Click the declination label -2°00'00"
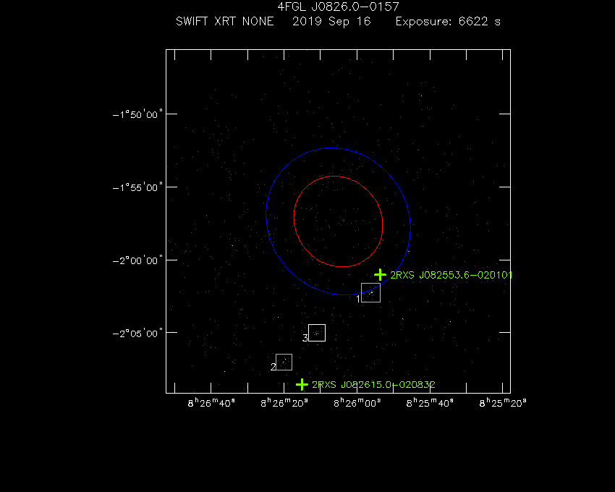The image size is (615, 492). click(x=137, y=260)
